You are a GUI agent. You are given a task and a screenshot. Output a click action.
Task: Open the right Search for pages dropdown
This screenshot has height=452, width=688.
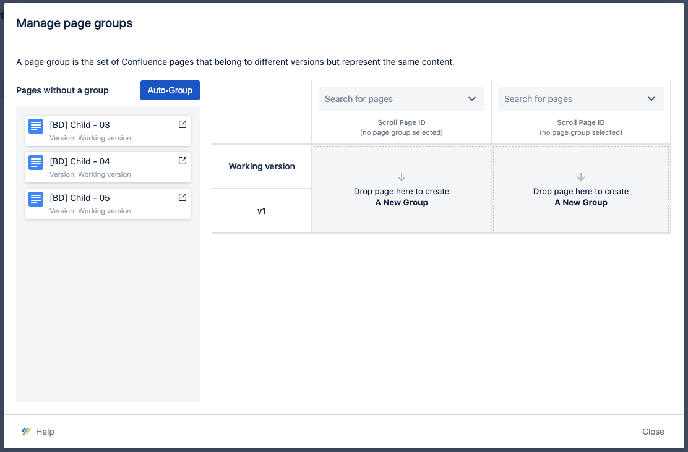coord(580,99)
